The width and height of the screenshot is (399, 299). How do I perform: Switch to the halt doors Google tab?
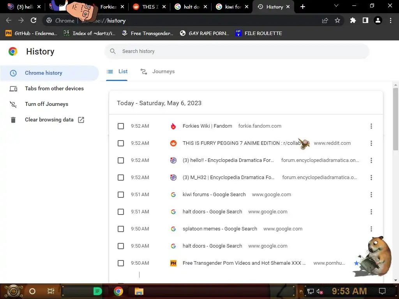click(191, 7)
